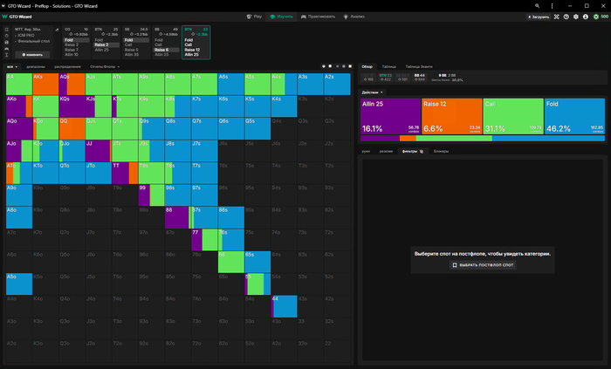
Task: Open the Действия dropdown
Action: (372, 92)
